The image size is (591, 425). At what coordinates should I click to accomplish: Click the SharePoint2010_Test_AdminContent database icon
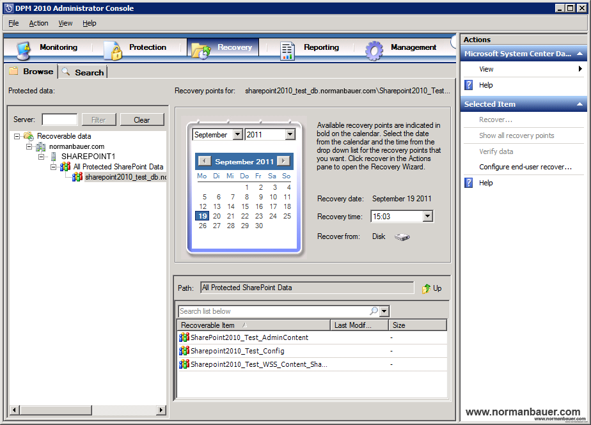pyautogui.click(x=184, y=337)
